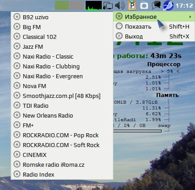The height and width of the screenshot is (190, 195).
Task: Select Naxi Radio - Classic
Action: pyautogui.click(x=62, y=56)
